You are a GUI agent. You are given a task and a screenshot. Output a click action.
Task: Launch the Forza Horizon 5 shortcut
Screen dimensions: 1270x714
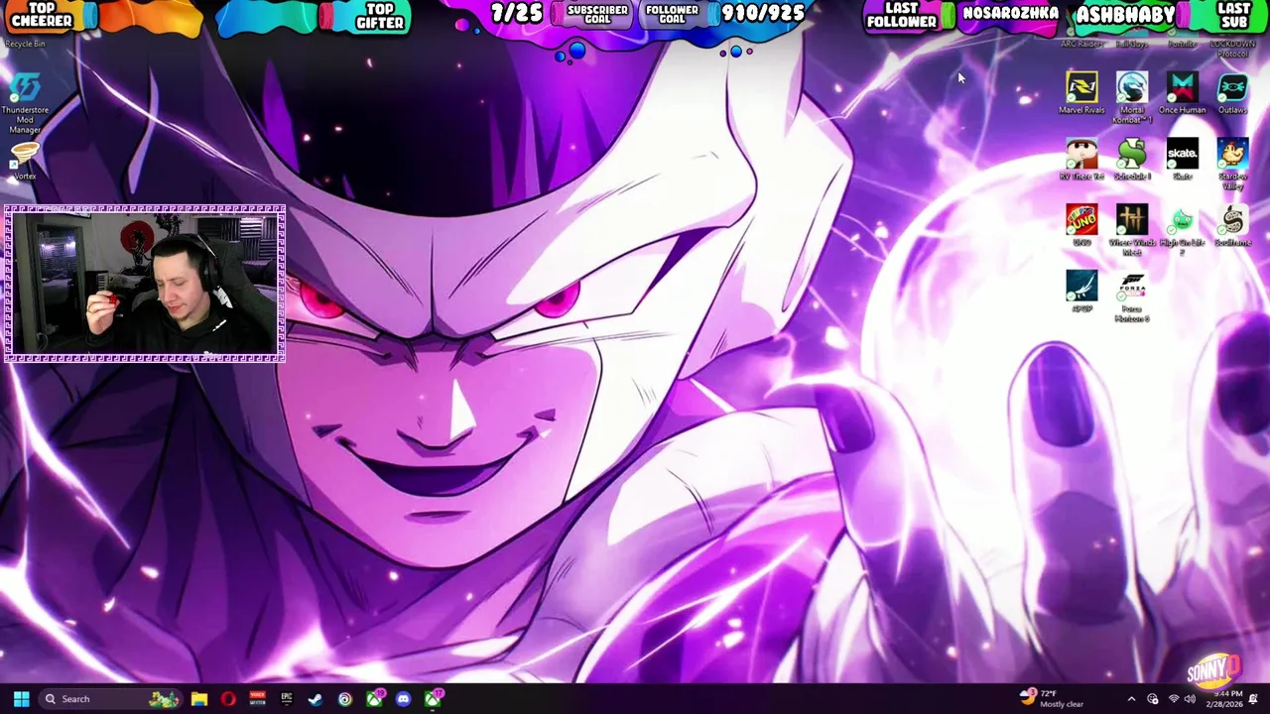pos(1132,297)
